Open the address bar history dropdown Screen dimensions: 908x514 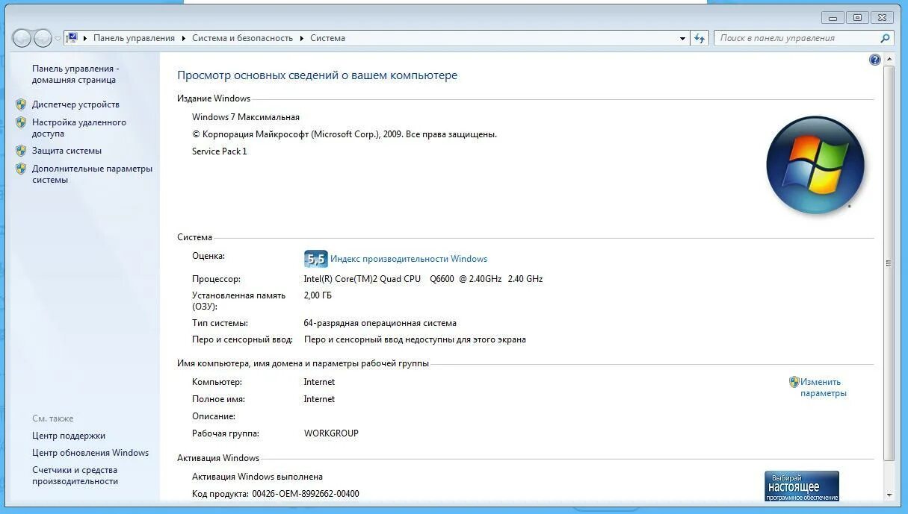[683, 38]
